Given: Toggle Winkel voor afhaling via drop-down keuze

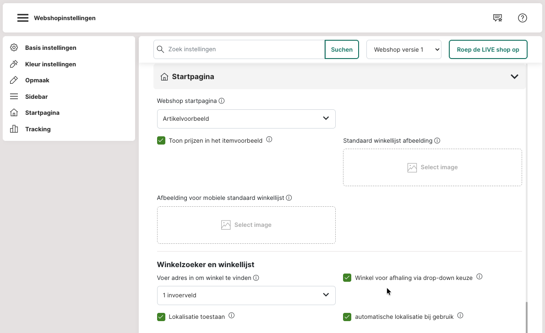Looking at the screenshot, I should [347, 278].
